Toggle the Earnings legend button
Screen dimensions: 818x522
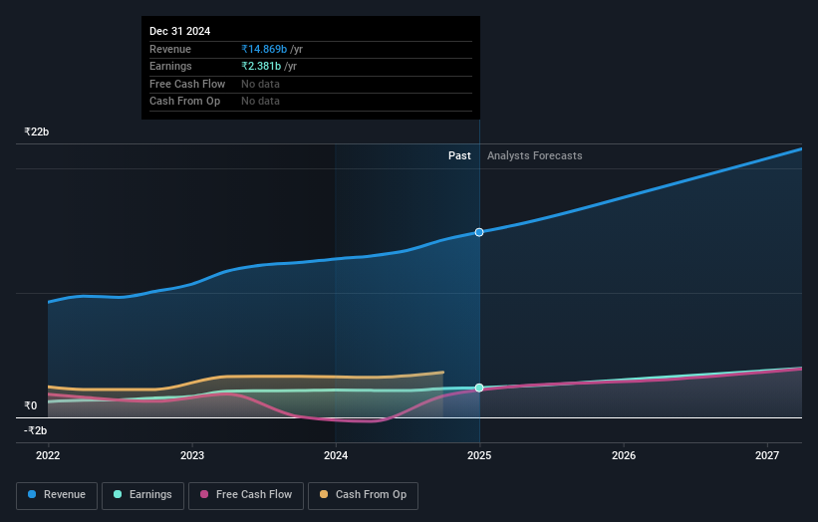point(142,495)
